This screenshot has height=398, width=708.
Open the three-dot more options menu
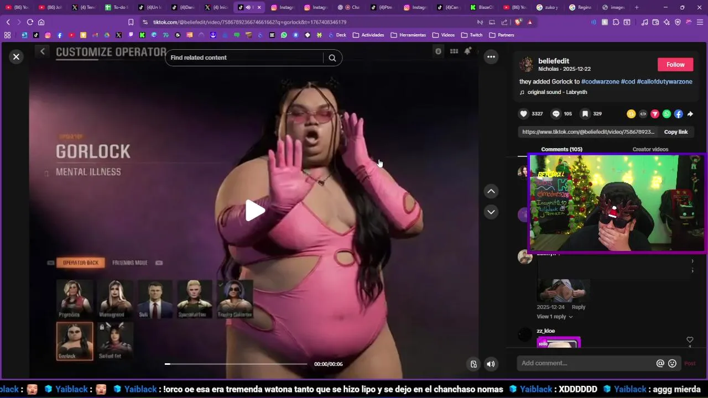(x=491, y=57)
